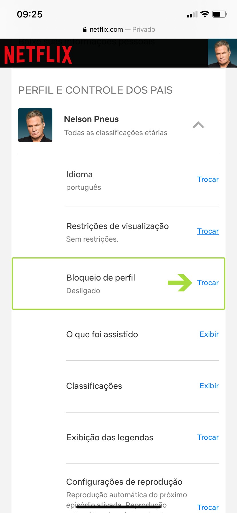237x513 pixels.
Task: Show O que foi assistido history
Action: coord(209,334)
